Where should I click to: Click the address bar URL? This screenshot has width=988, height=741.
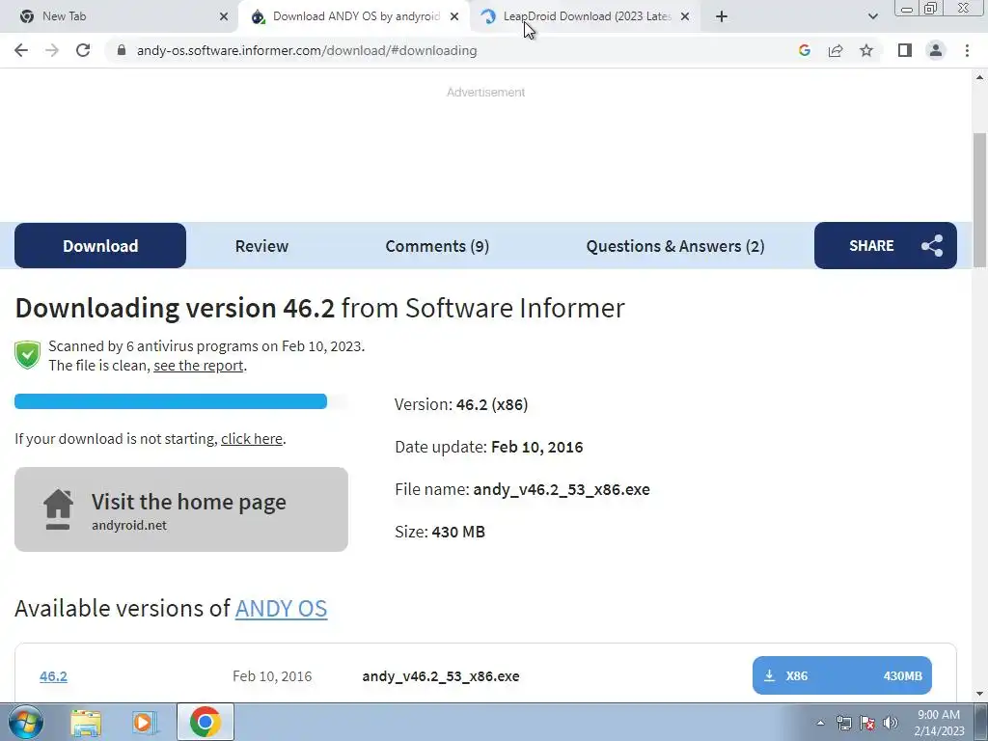tap(306, 50)
